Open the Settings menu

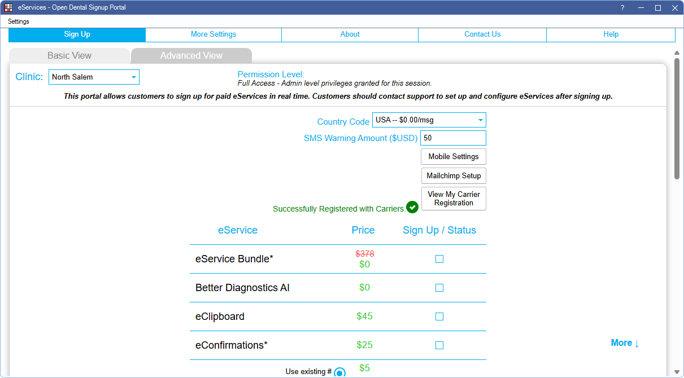pos(19,21)
